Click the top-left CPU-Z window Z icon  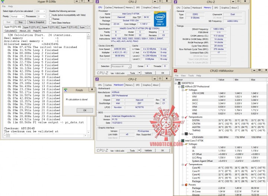click(x=97, y=2)
